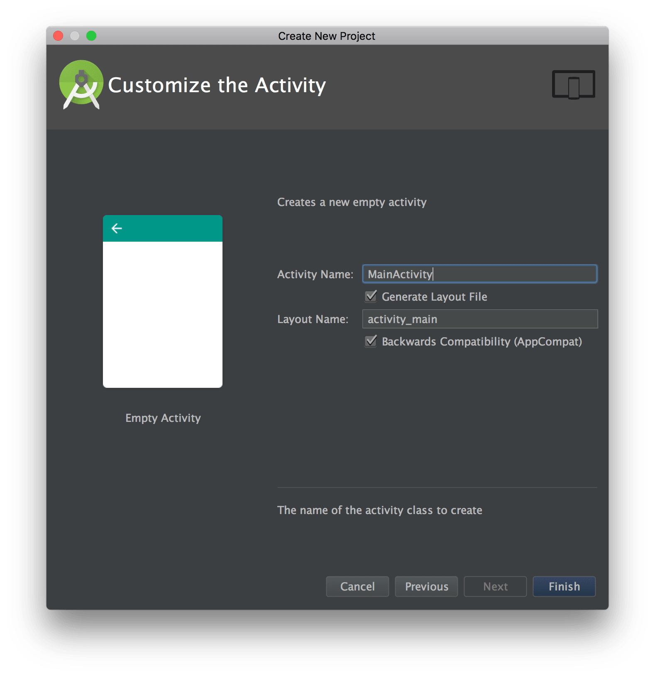
Task: Click the phone and tablet form factor icon
Action: 573,84
